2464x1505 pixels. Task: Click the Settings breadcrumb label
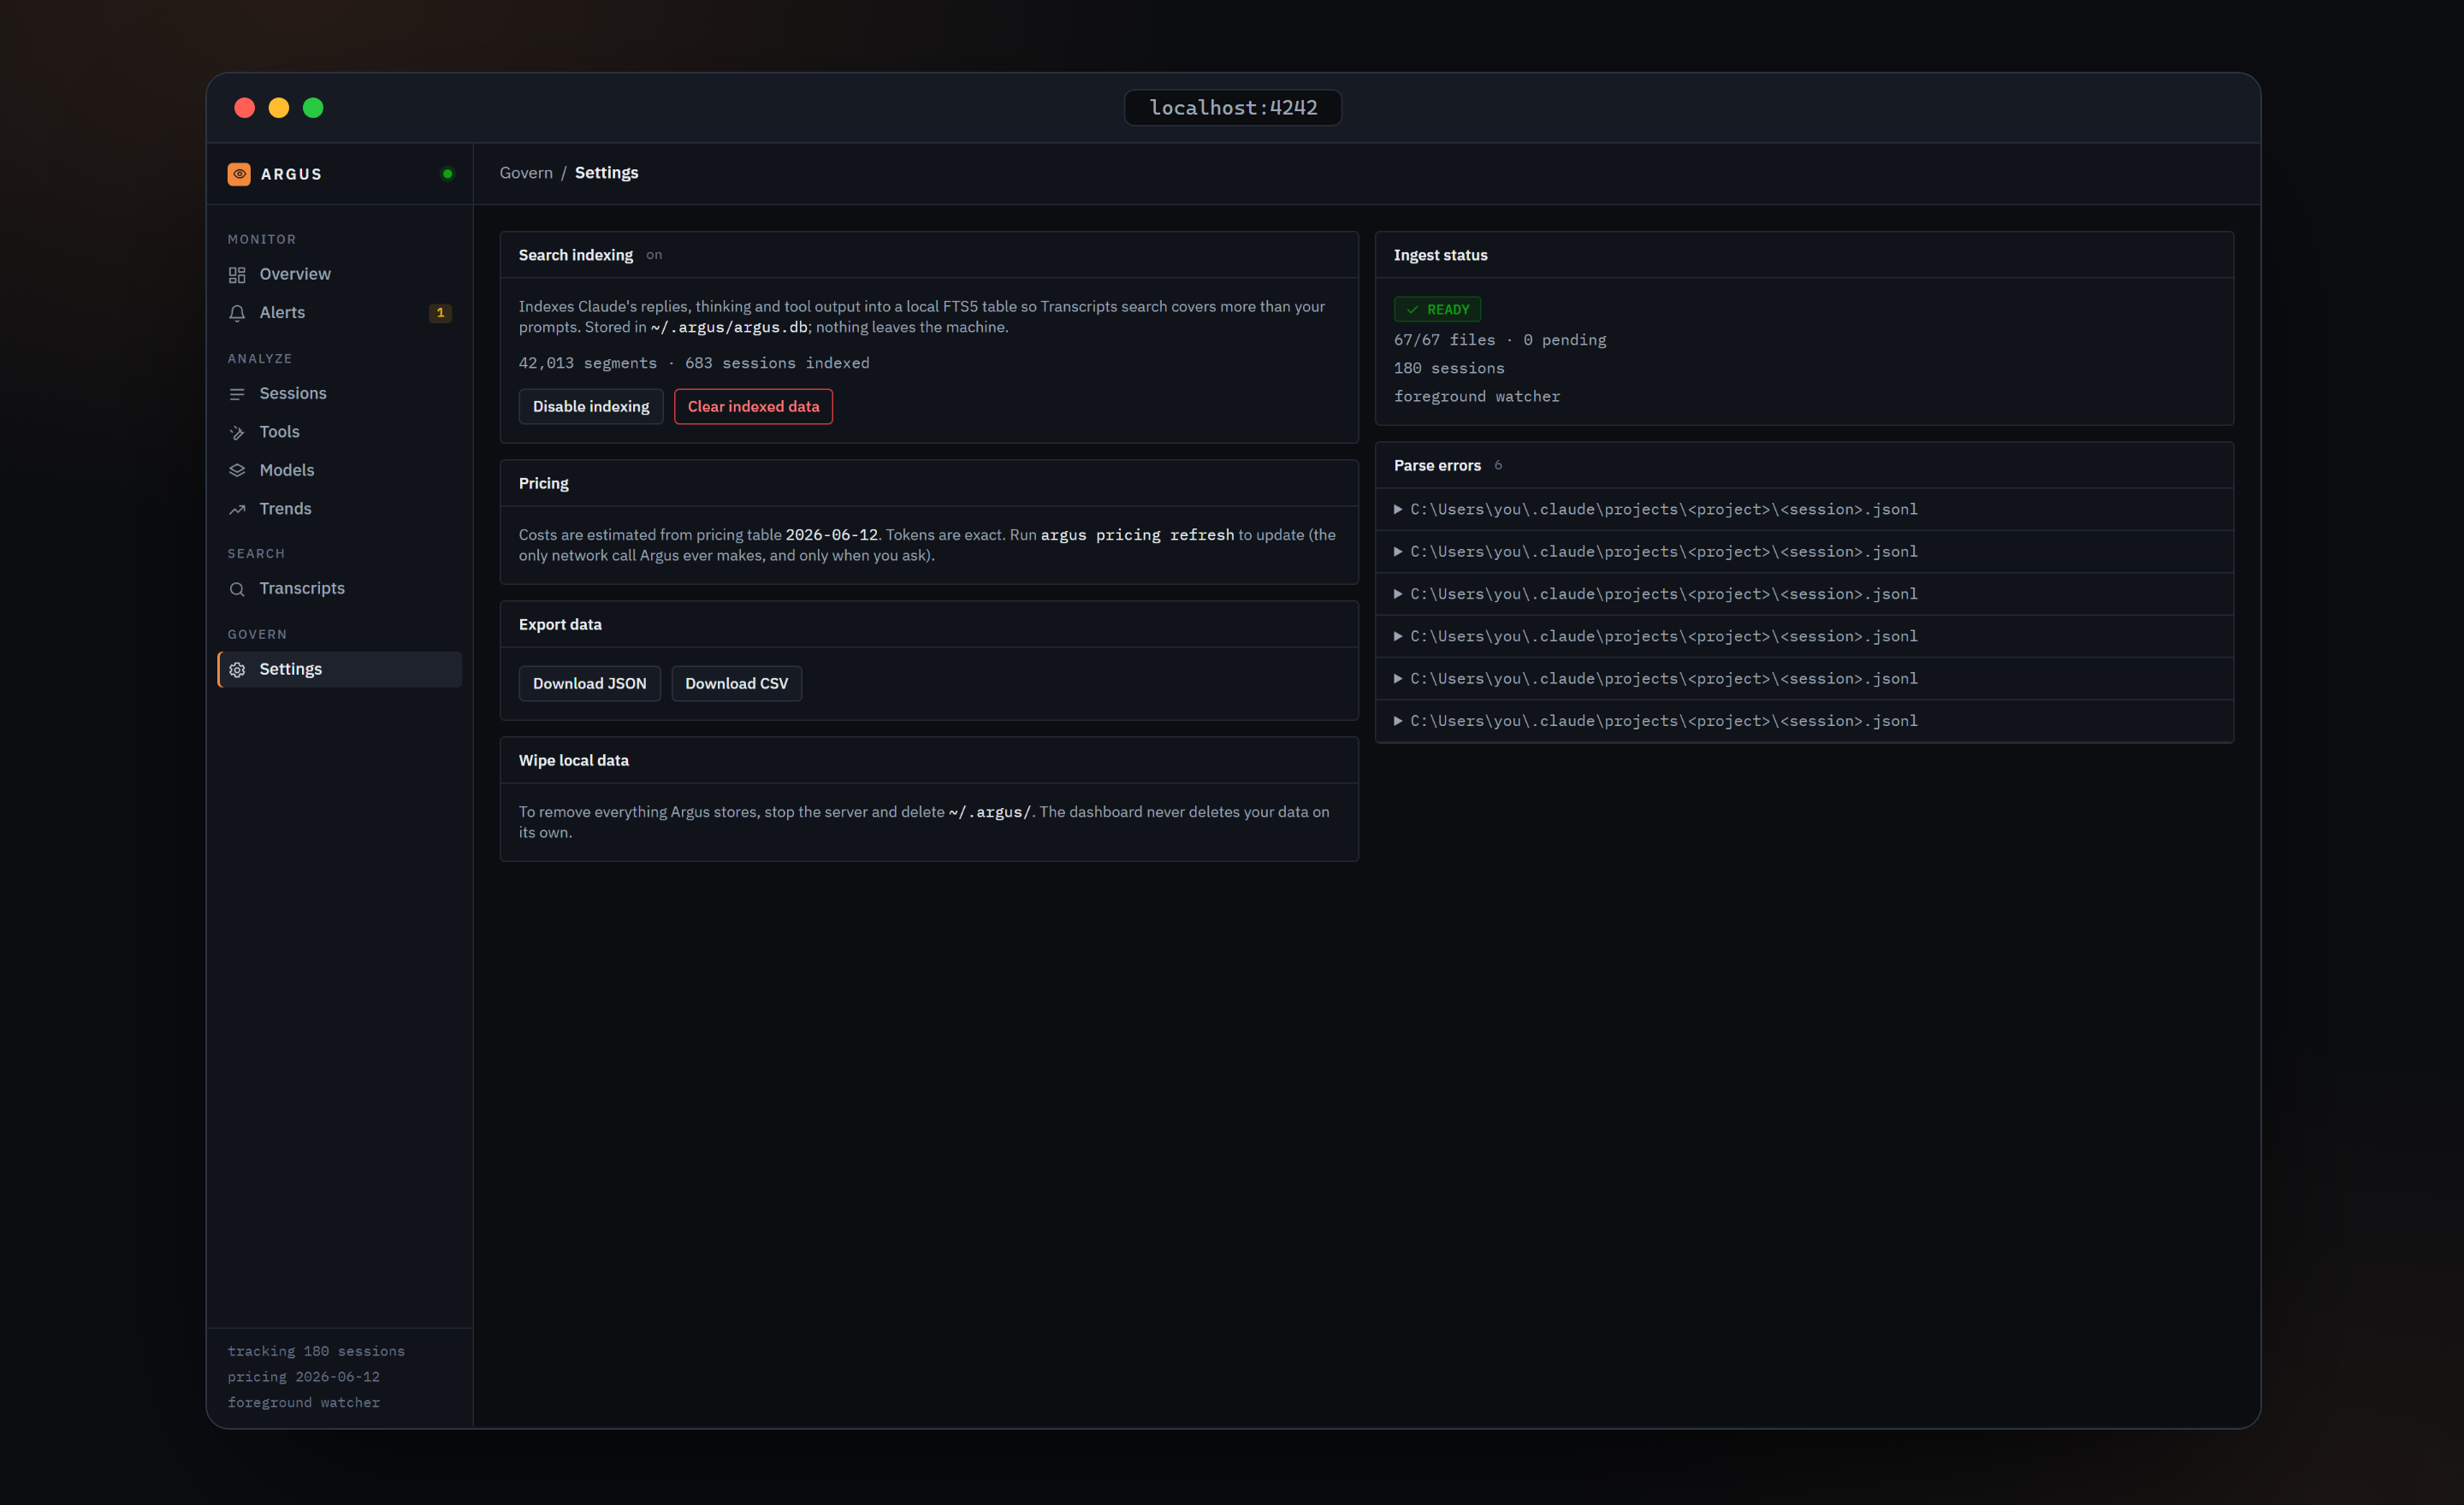[606, 173]
